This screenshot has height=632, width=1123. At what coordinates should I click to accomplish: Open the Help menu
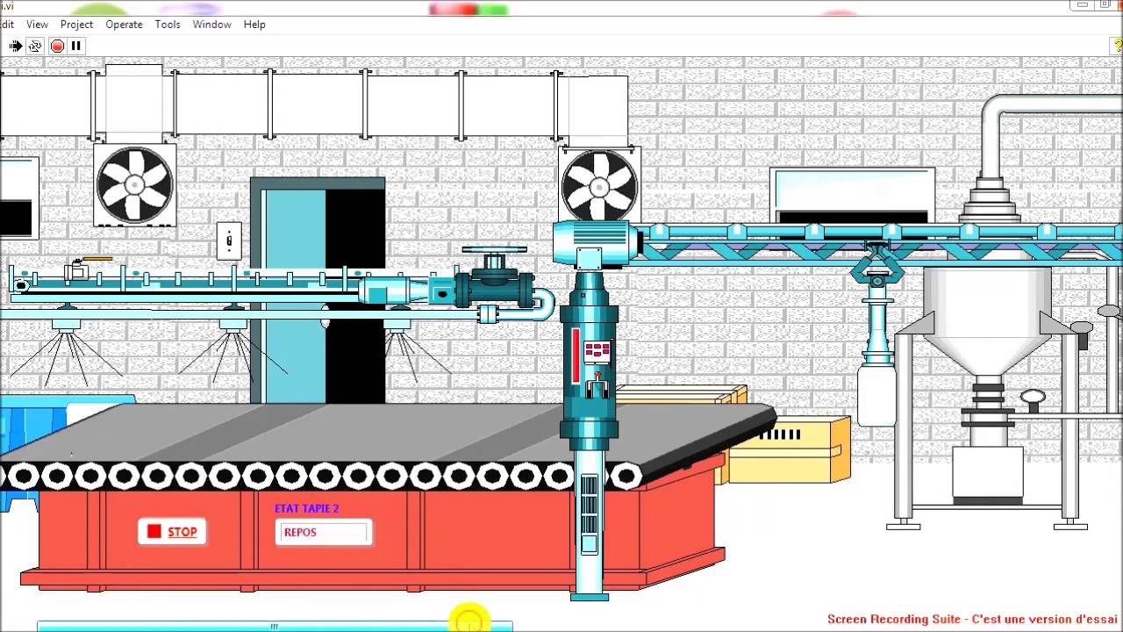coord(254,25)
